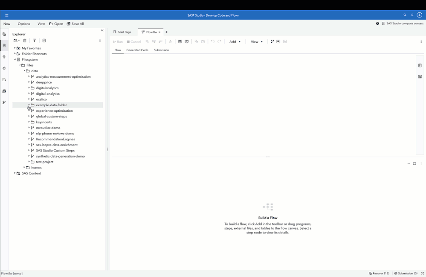Image resolution: width=426 pixels, height=277 pixels.
Task: Open the View menu in top bar
Action: click(41, 23)
